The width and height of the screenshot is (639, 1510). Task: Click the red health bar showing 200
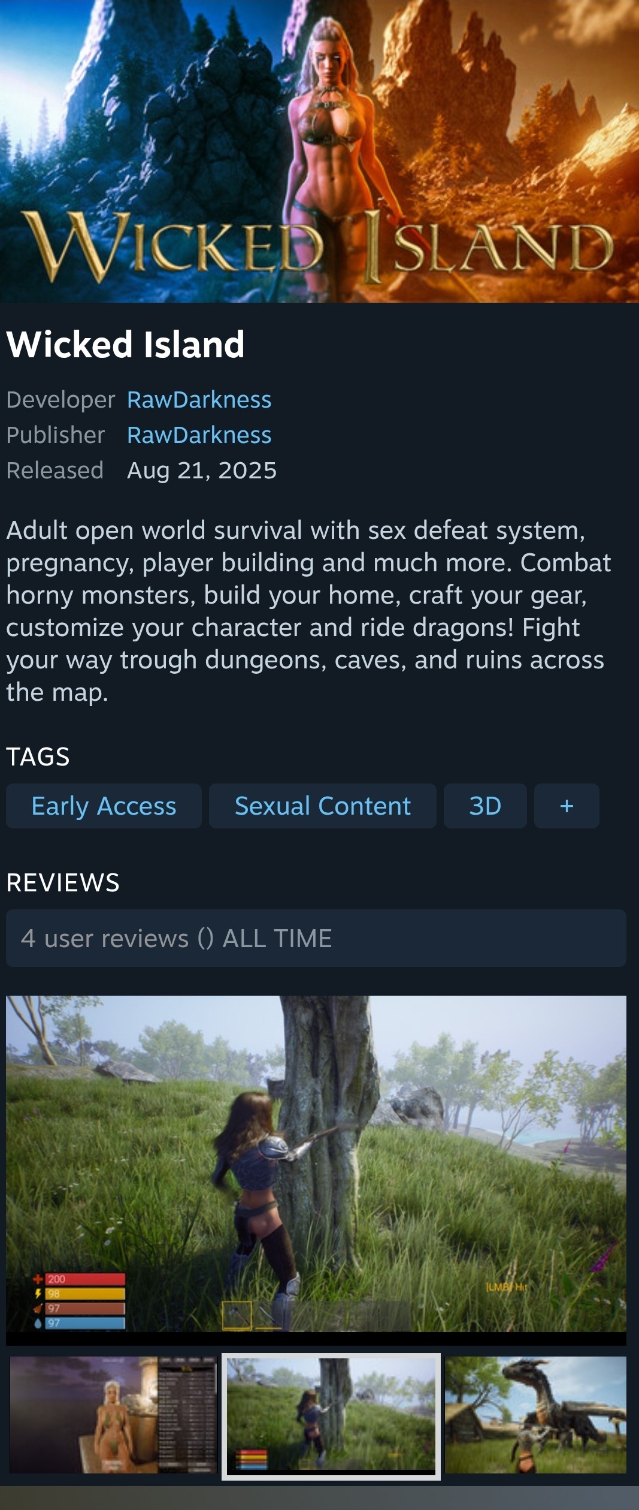click(85, 1279)
